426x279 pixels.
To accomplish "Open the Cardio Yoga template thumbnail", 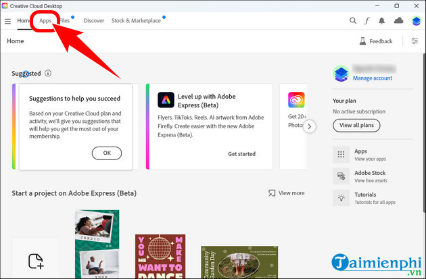I will (x=97, y=244).
